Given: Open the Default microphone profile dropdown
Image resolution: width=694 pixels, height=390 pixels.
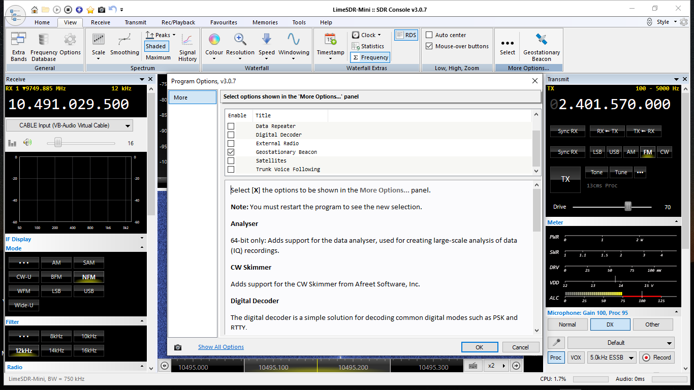Looking at the screenshot, I should click(621, 343).
